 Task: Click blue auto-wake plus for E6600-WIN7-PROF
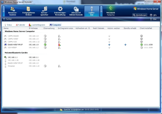[109, 45]
